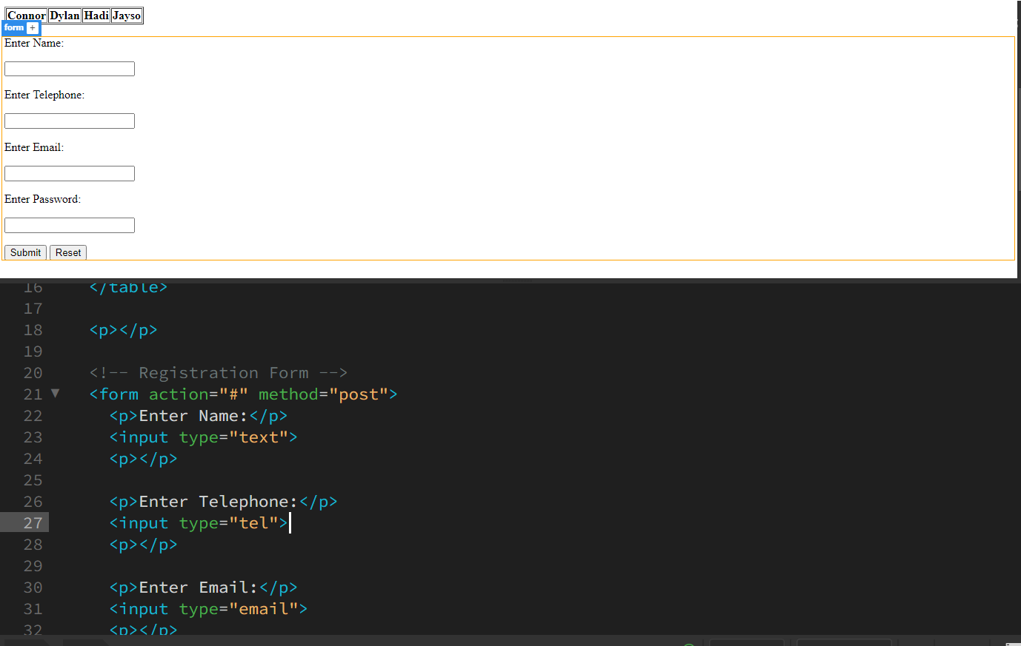Click line number 21 in the gutter
This screenshot has width=1021, height=646.
coord(33,394)
